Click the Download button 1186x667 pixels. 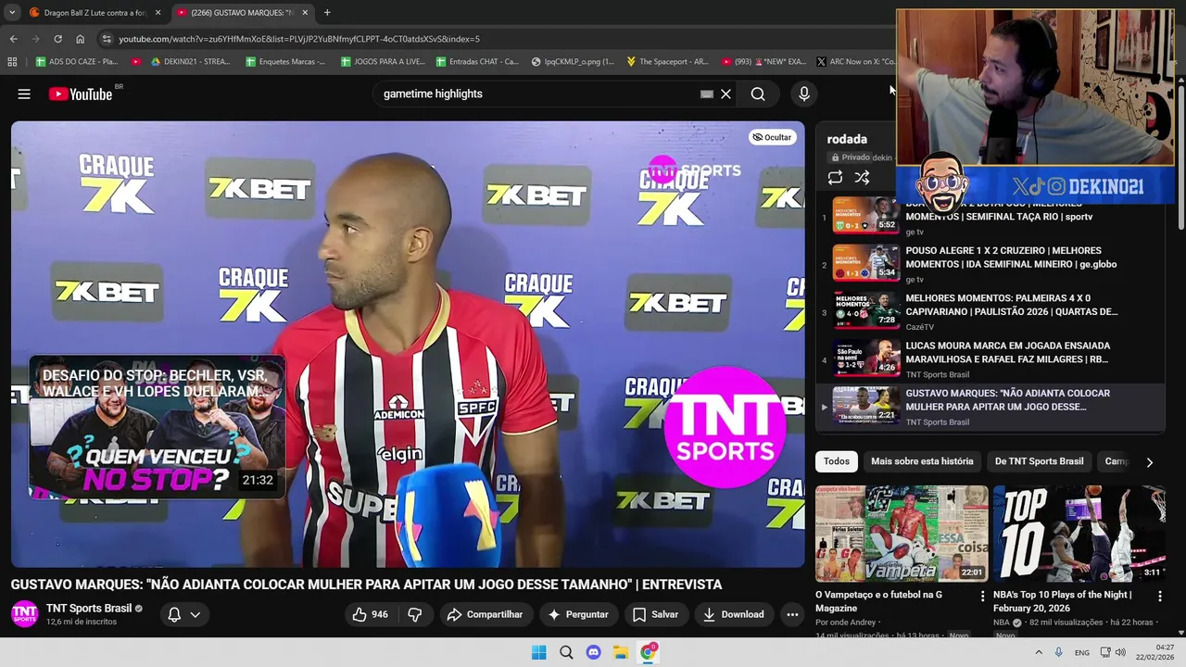(733, 614)
